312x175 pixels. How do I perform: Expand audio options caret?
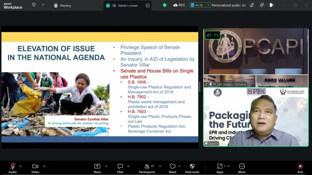click(x=20, y=166)
